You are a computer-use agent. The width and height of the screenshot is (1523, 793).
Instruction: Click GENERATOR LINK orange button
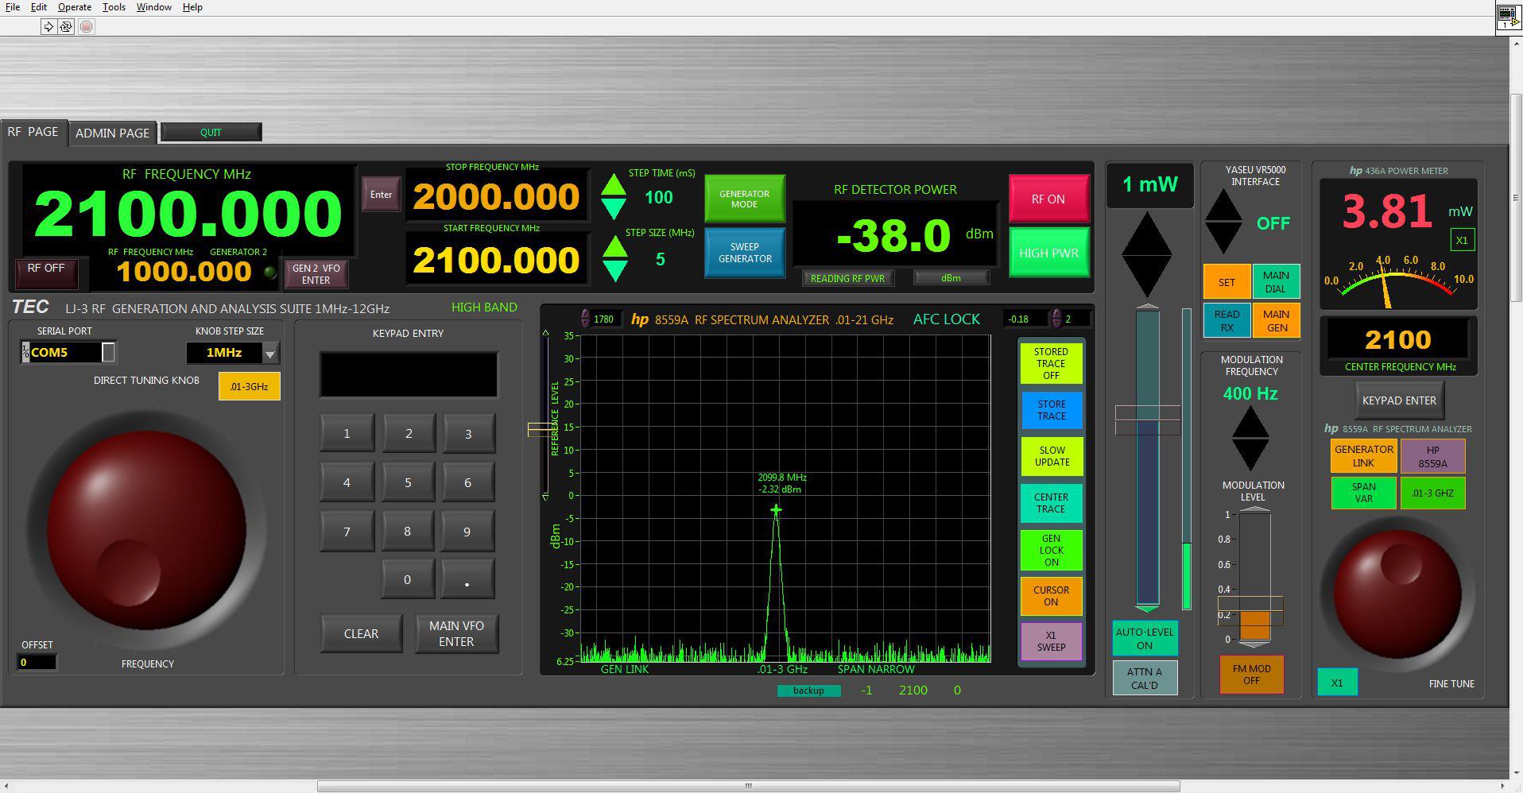[x=1363, y=456]
